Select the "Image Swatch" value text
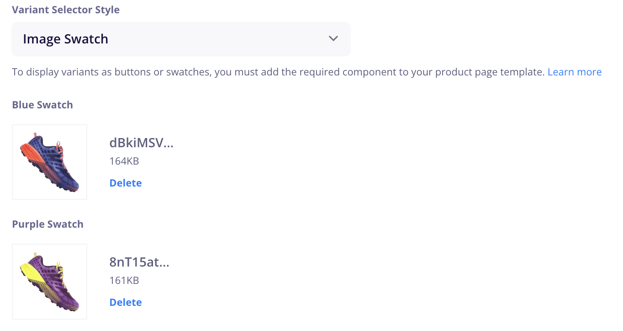 point(66,39)
